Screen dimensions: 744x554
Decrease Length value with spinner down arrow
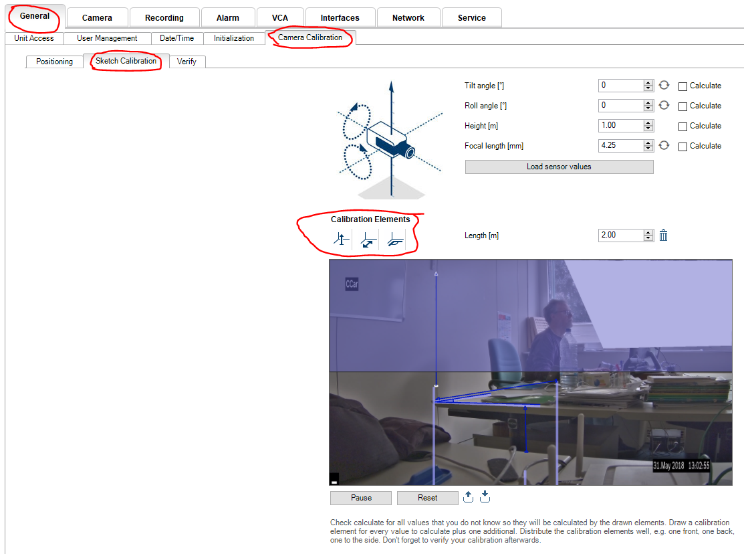click(x=648, y=238)
